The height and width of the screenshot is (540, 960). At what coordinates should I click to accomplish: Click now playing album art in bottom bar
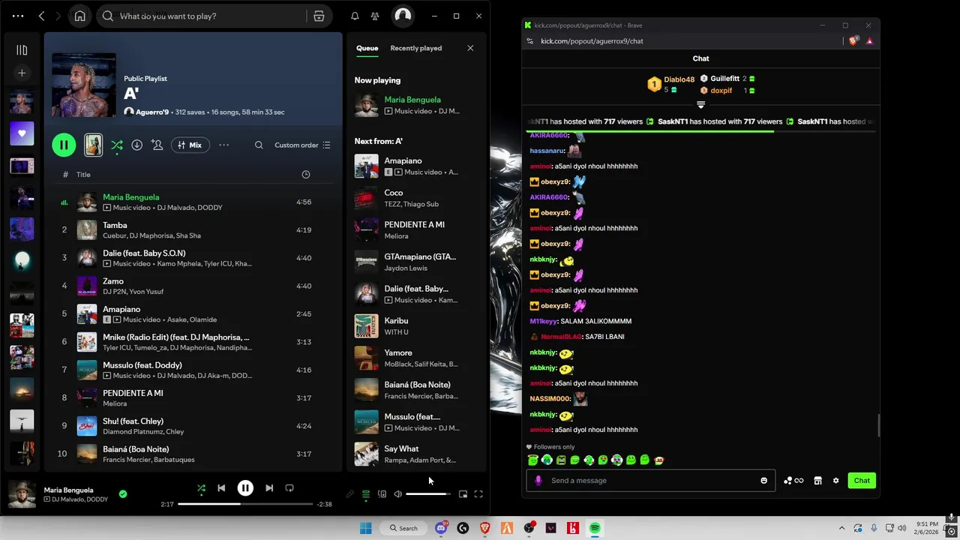pos(22,494)
